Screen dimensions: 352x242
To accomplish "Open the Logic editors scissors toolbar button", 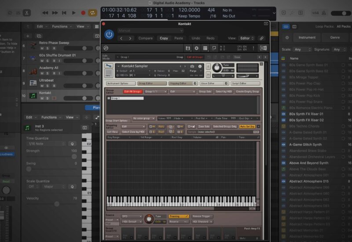I will [x=27, y=13].
